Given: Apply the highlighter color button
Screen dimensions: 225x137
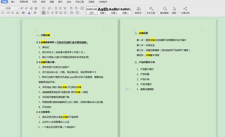Looking at the screenshot, I should 23,13.
